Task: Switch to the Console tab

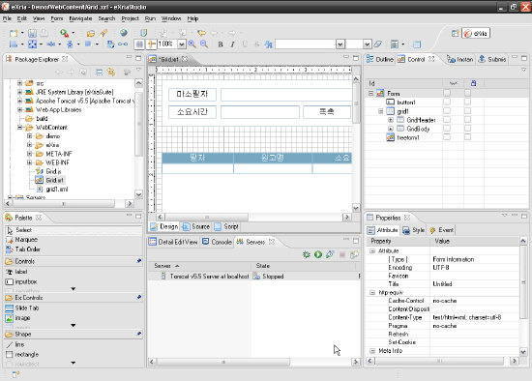Action: (217, 242)
